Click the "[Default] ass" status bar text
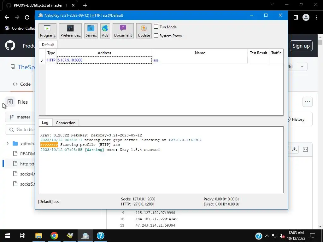The width and height of the screenshot is (323, 242). click(x=48, y=202)
